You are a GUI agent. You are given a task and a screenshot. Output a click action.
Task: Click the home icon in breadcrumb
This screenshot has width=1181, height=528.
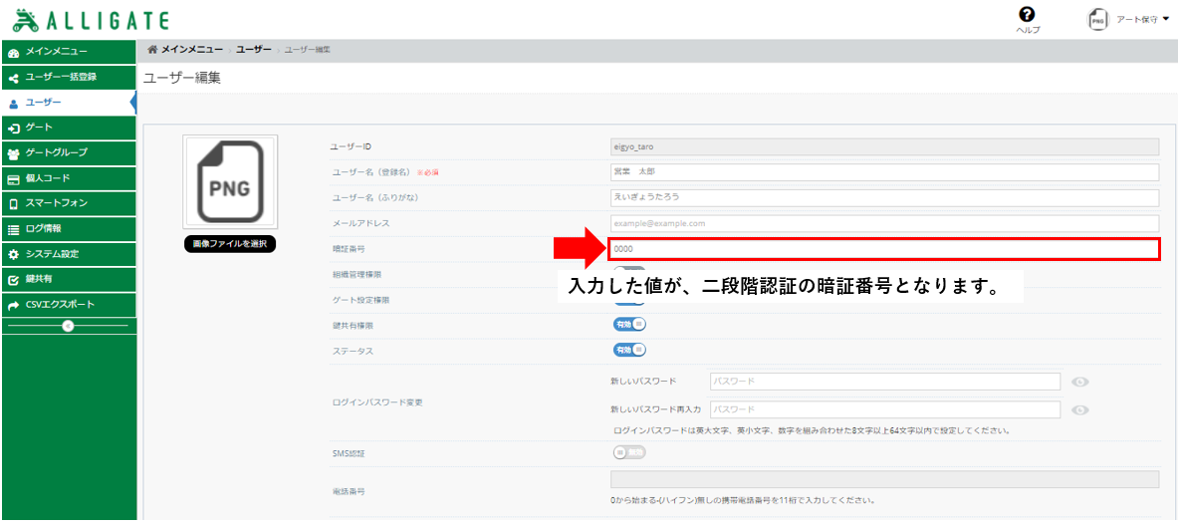pyautogui.click(x=152, y=49)
